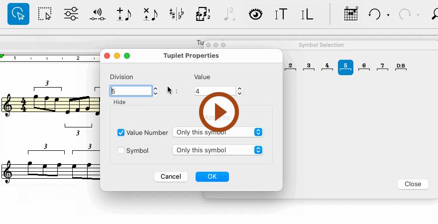
Task: Click the Hide label in Tuplet Properties
Action: (x=119, y=102)
